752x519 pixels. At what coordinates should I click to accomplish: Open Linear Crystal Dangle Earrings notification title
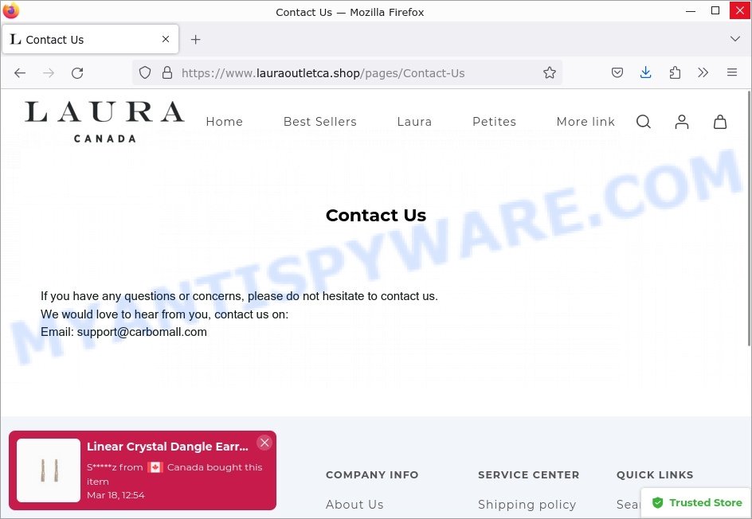[x=167, y=447]
